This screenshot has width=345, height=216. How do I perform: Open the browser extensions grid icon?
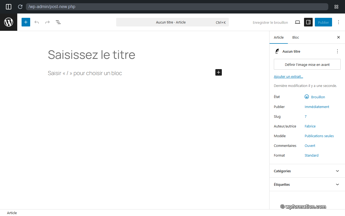click(x=336, y=7)
